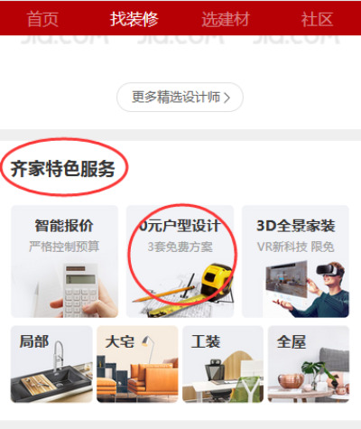Click the chevron arrow beside 更多精选设计师
The height and width of the screenshot is (429, 361).
(x=227, y=98)
